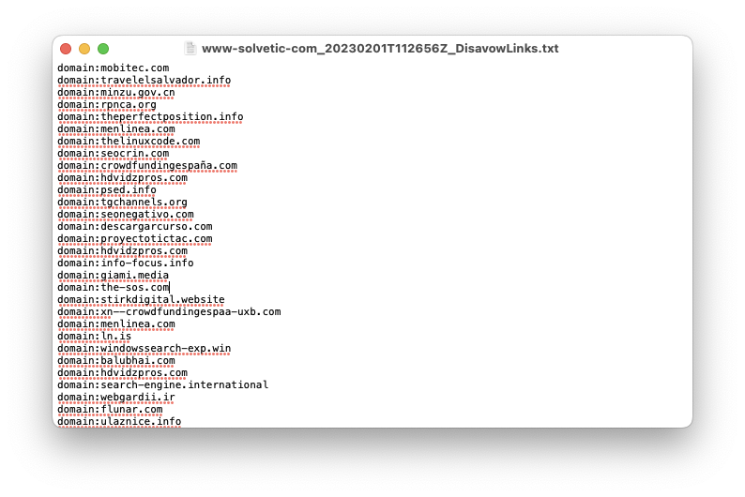Click the DisavowLinks.txt filename in title bar
The image size is (745, 497).
380,49
